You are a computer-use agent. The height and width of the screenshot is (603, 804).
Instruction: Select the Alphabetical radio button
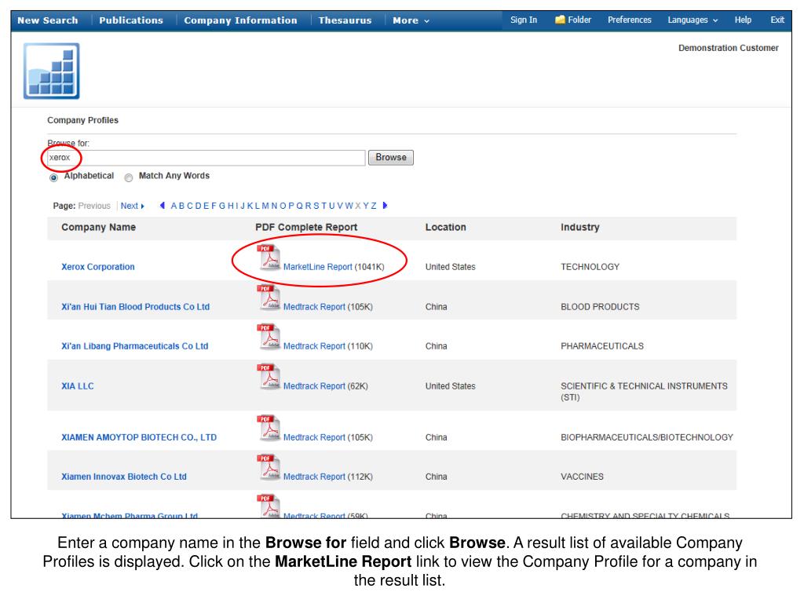coord(54,177)
